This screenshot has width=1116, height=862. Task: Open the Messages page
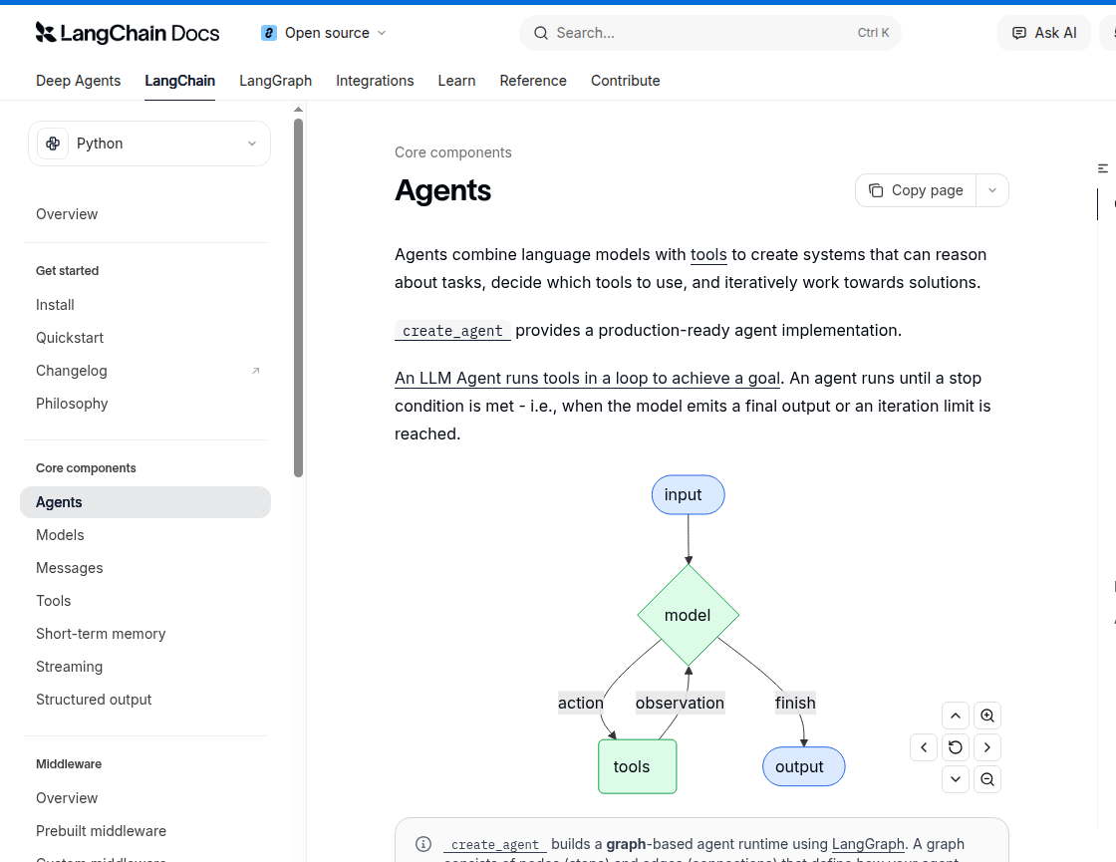click(70, 568)
